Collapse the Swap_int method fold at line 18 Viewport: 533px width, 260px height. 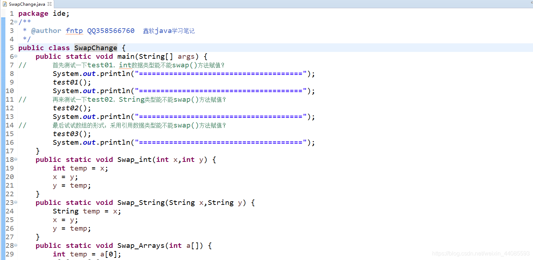(x=16, y=159)
